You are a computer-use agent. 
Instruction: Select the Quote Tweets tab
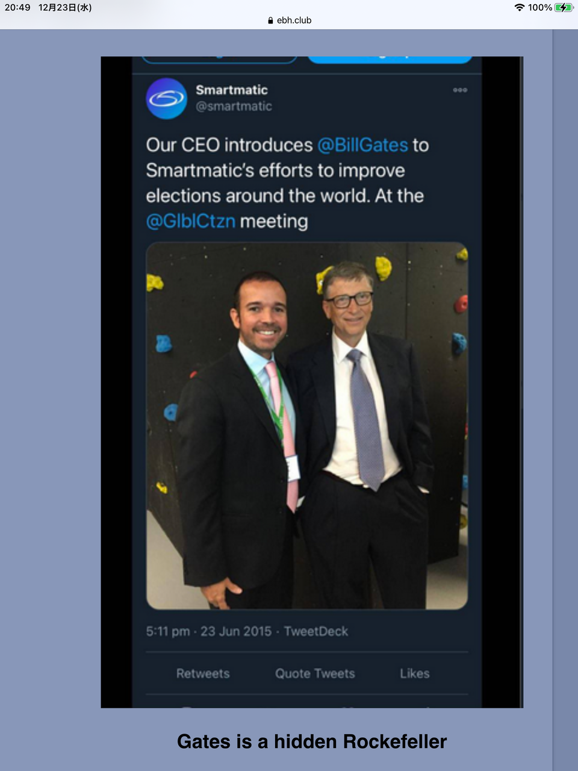point(315,673)
